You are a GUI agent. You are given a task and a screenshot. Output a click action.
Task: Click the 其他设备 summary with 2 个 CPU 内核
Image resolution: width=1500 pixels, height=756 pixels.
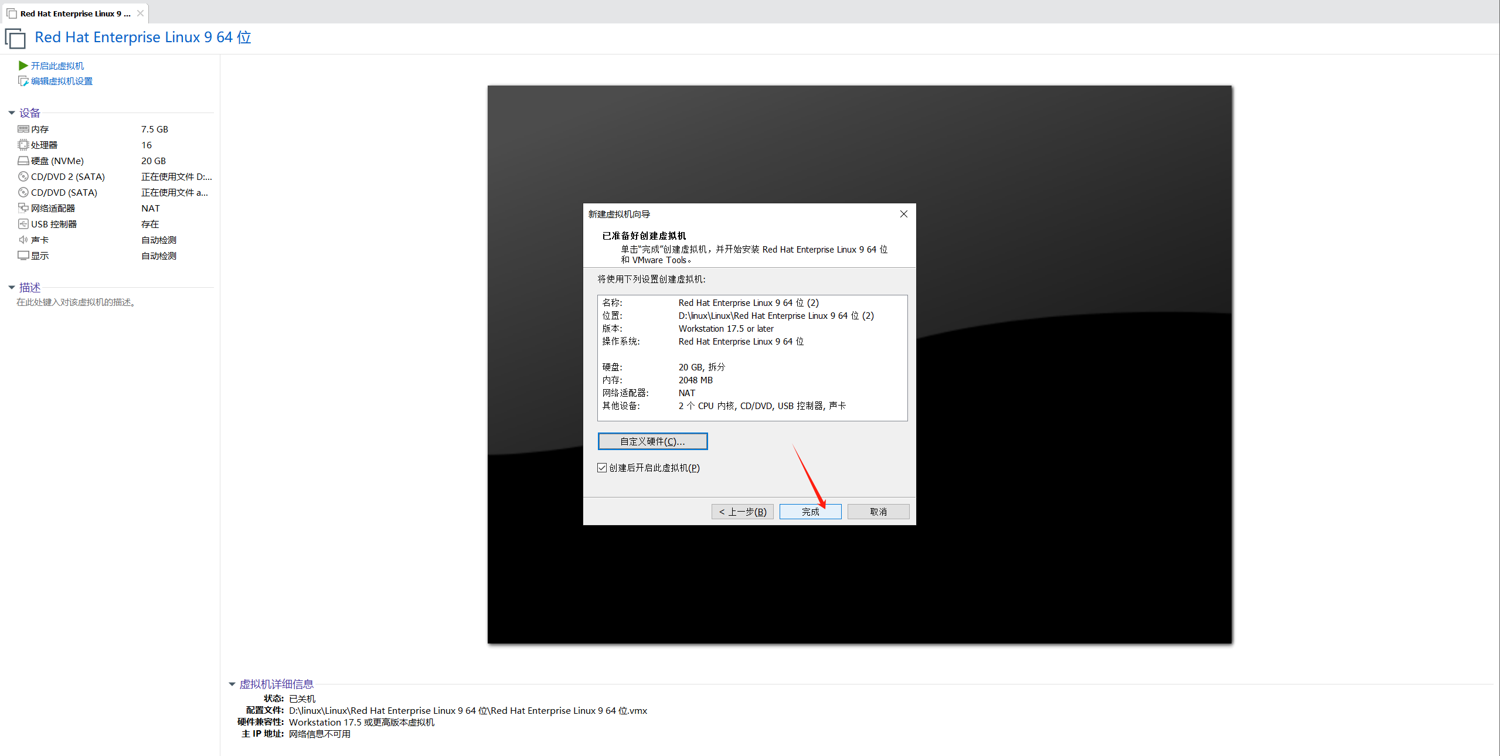pos(762,406)
